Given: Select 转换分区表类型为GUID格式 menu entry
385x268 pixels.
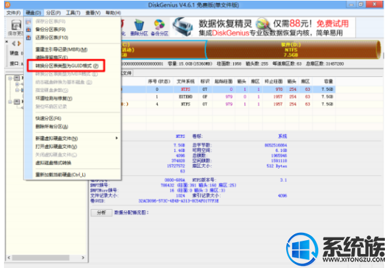Looking at the screenshot, I should coord(66,66).
